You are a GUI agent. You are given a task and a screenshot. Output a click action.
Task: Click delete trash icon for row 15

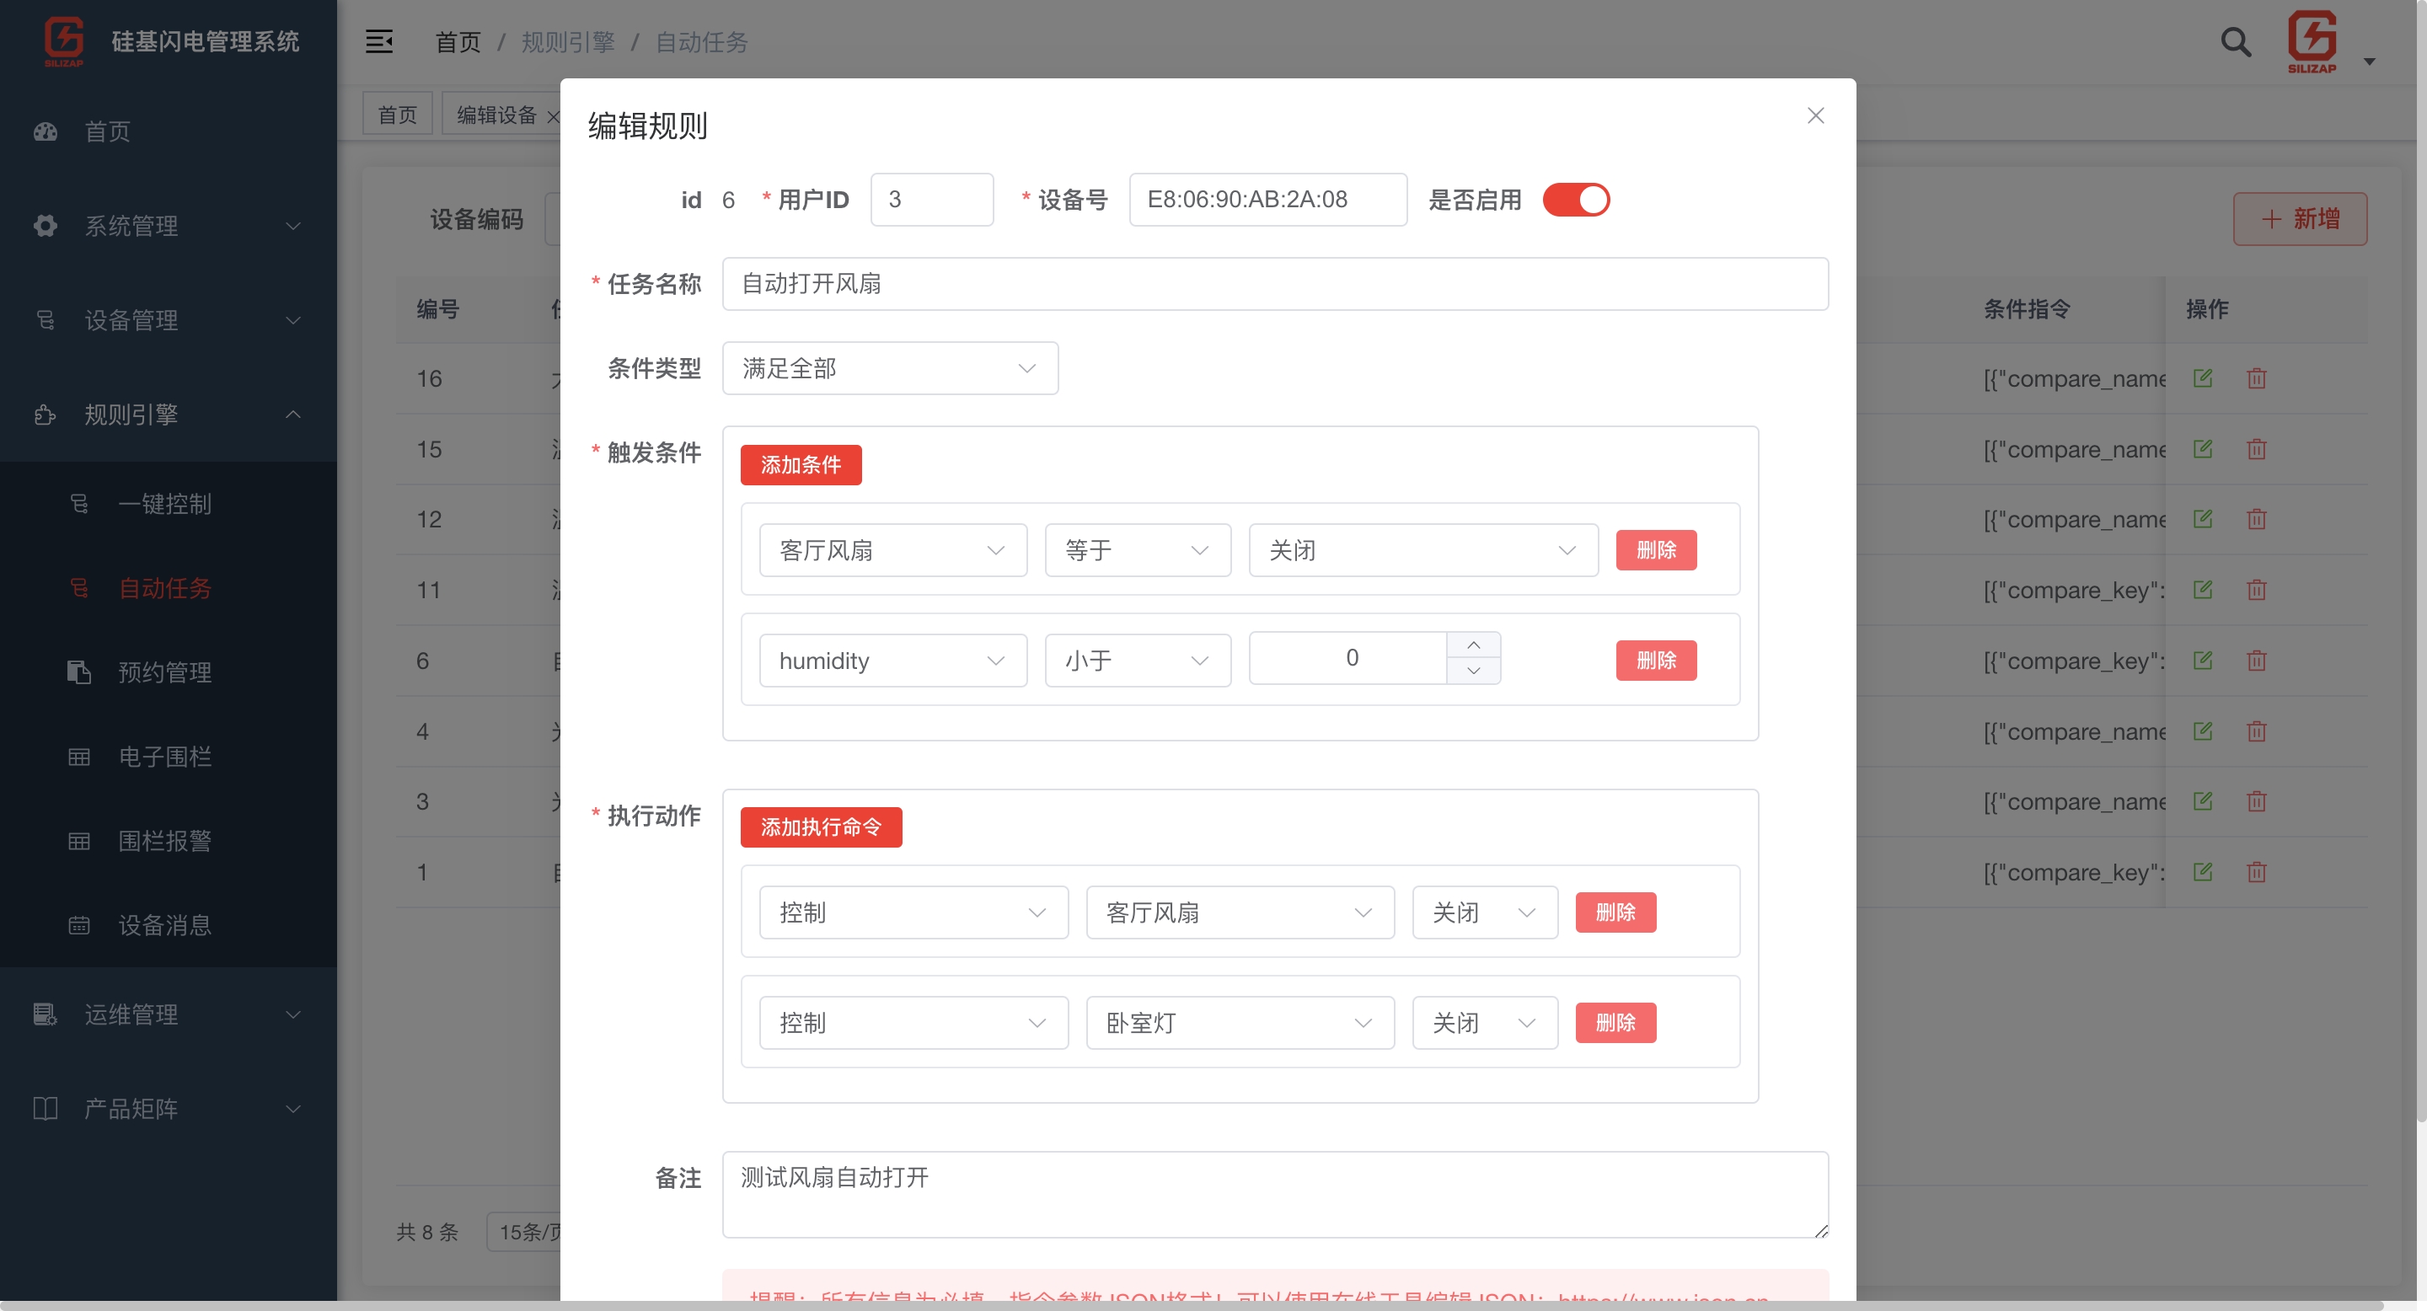coord(2256,449)
